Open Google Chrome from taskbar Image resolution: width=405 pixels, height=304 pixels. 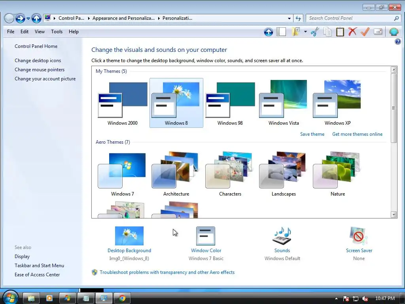122,298
